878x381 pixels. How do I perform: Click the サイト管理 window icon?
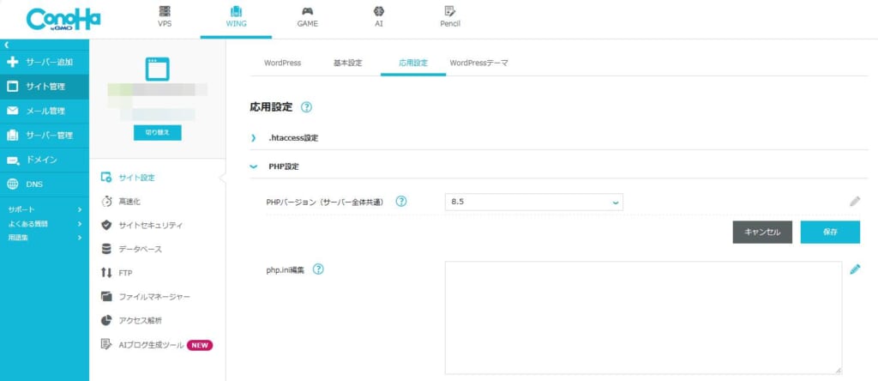[x=12, y=87]
